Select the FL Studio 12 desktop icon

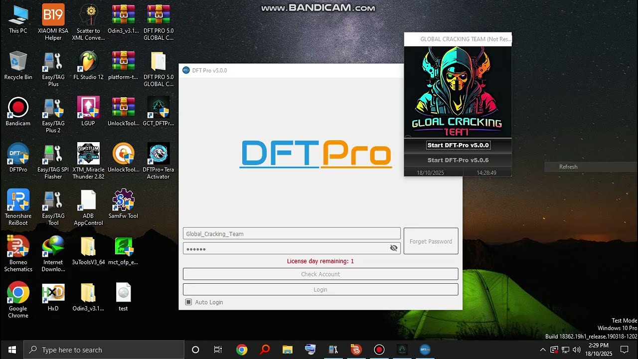(88, 65)
